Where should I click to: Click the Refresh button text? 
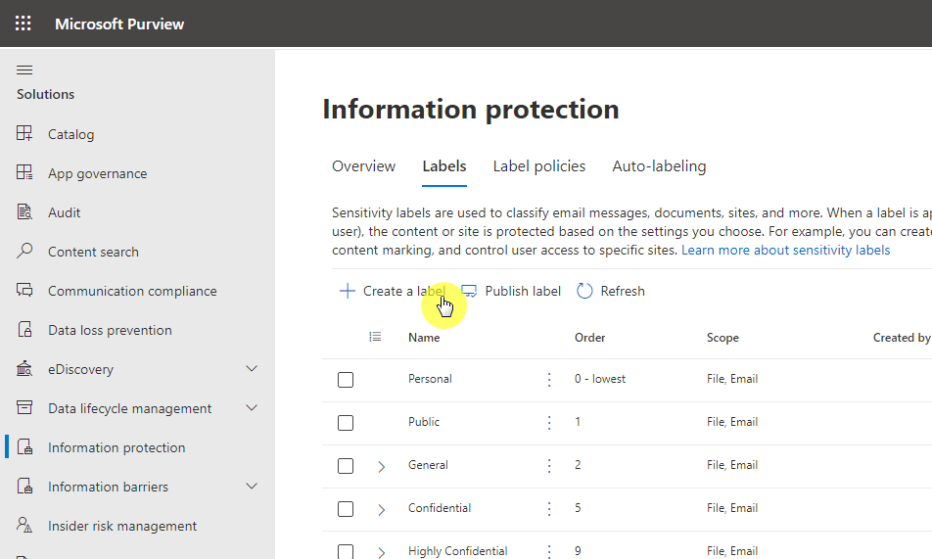[x=623, y=291]
